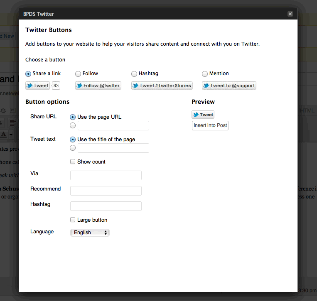Tick the Large button checkbox

pyautogui.click(x=73, y=220)
